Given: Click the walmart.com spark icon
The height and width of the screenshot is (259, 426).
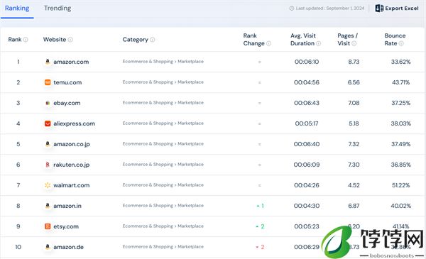Looking at the screenshot, I should click(x=48, y=185).
